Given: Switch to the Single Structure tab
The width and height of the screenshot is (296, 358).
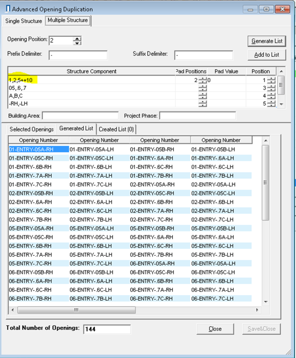Looking at the screenshot, I should click(x=24, y=21).
